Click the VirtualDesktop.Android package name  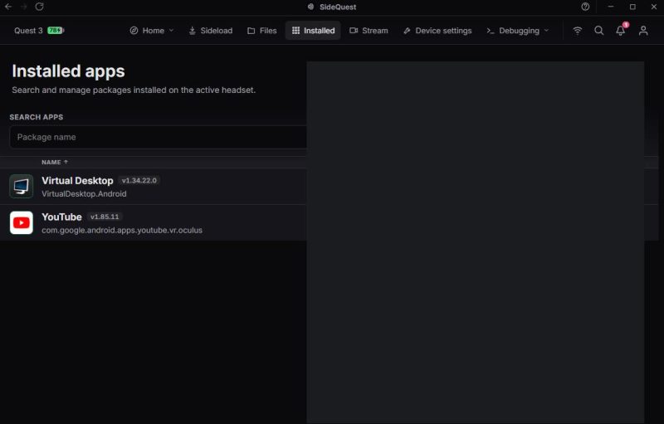tap(84, 194)
